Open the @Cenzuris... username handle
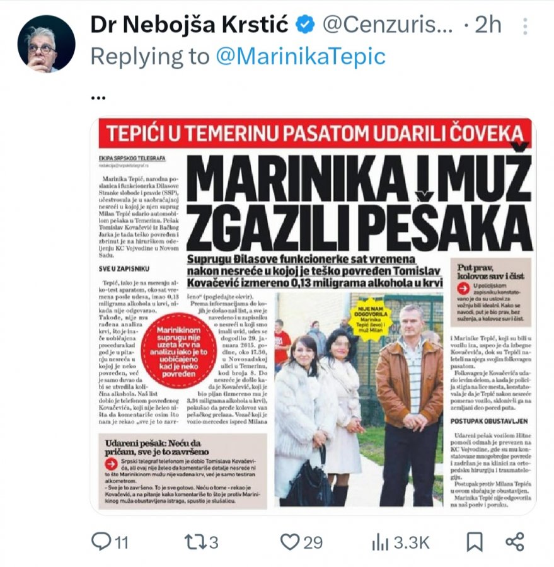 pyautogui.click(x=388, y=25)
